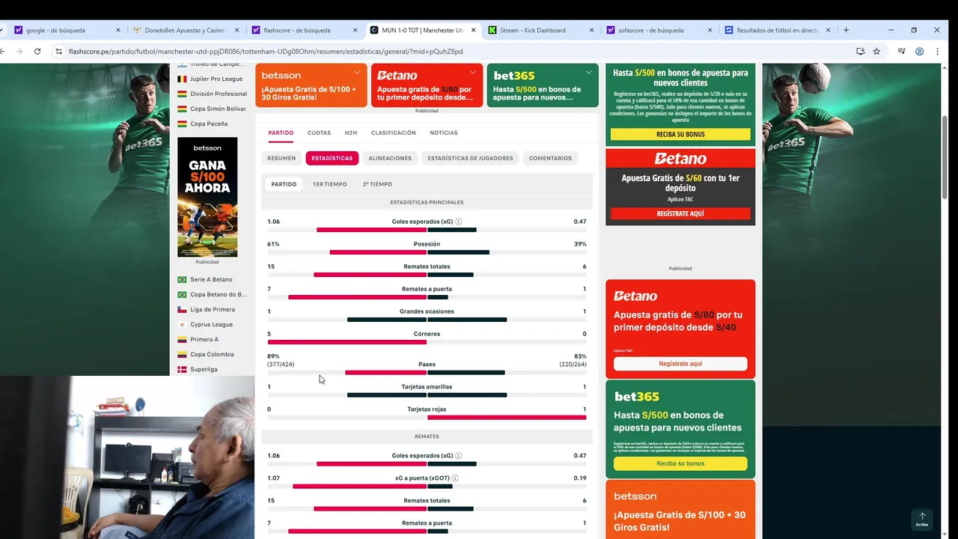
Task: Click the Liga de Primera flag icon
Action: coord(182,309)
